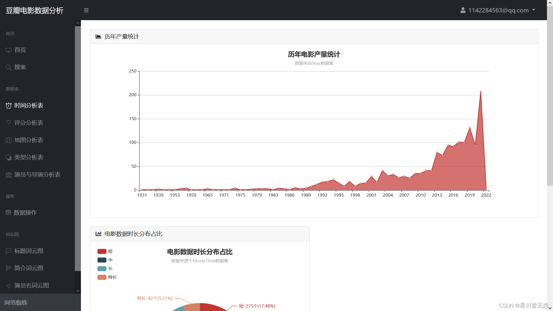
Task: Click the 网络蜘蛛 footer label
Action: click(16, 303)
